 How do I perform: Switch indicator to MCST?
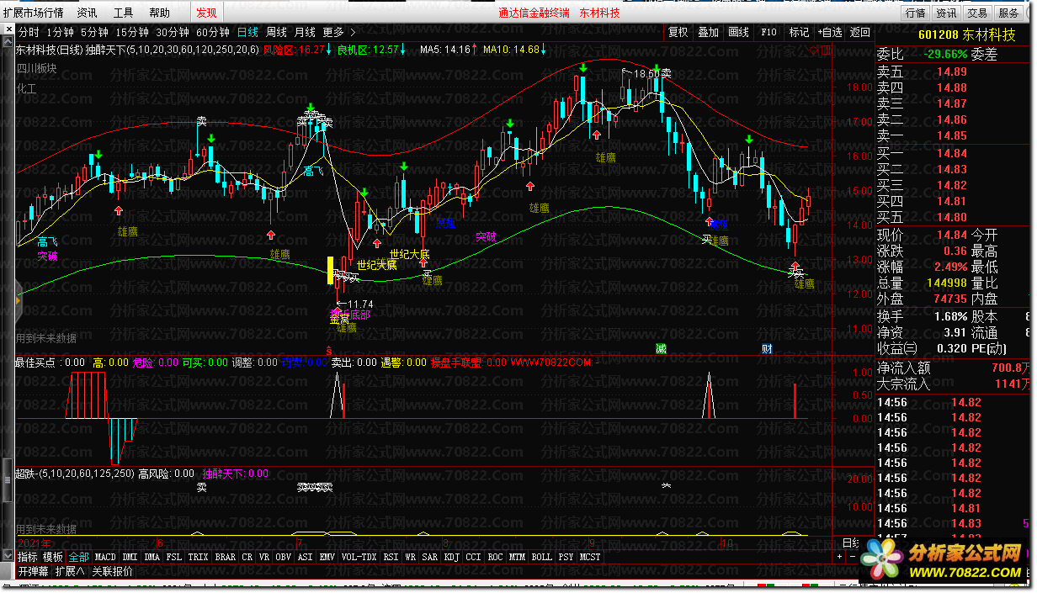tap(590, 557)
